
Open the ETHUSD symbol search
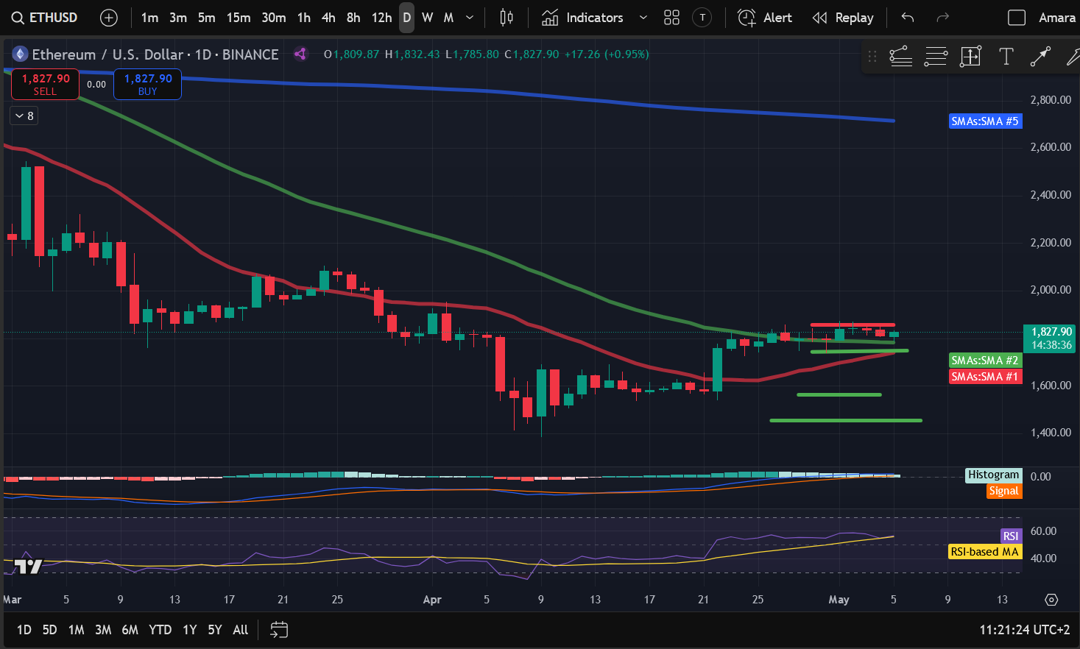point(46,18)
